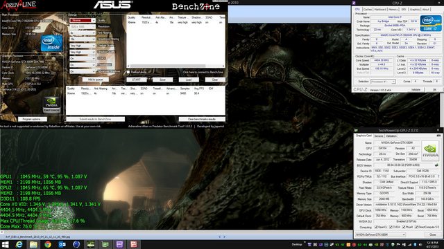Expand the GPU selection dropdown in GPU-Z
444x249 pixels.
(x=380, y=234)
